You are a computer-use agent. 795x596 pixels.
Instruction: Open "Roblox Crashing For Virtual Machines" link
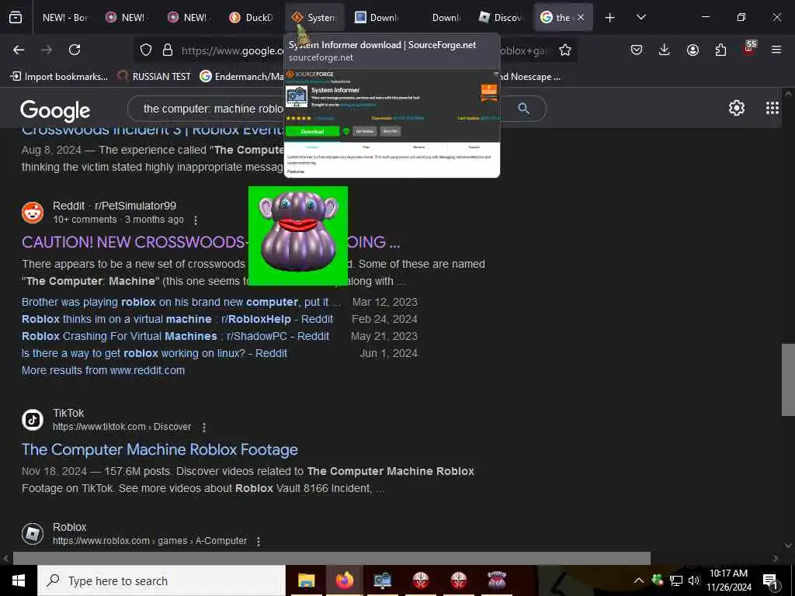click(x=175, y=337)
